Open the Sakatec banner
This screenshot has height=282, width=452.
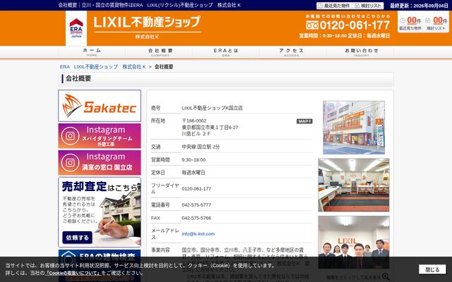(100, 106)
